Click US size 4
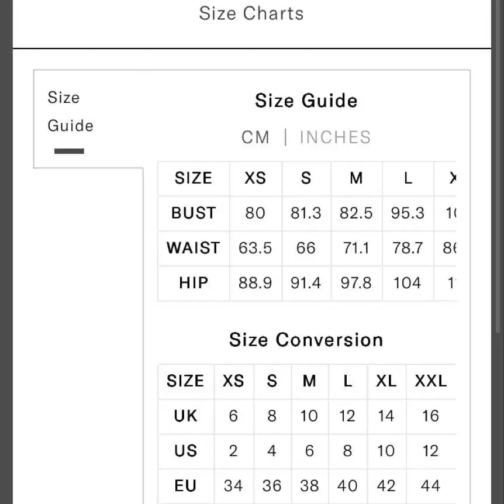The height and width of the screenshot is (504, 504). click(272, 451)
